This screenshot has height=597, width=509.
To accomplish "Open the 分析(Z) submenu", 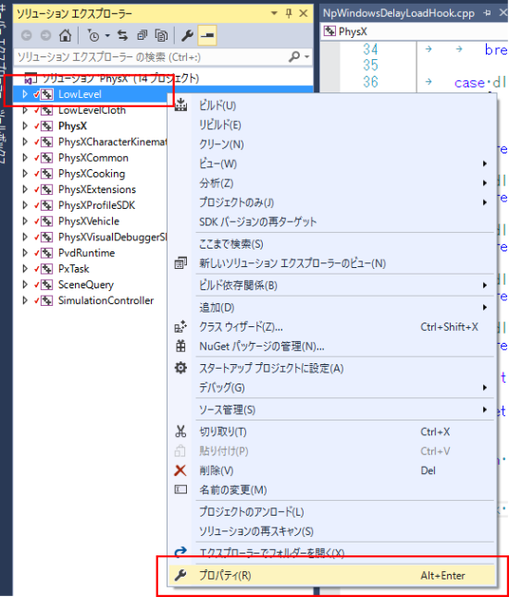I will [x=332, y=183].
